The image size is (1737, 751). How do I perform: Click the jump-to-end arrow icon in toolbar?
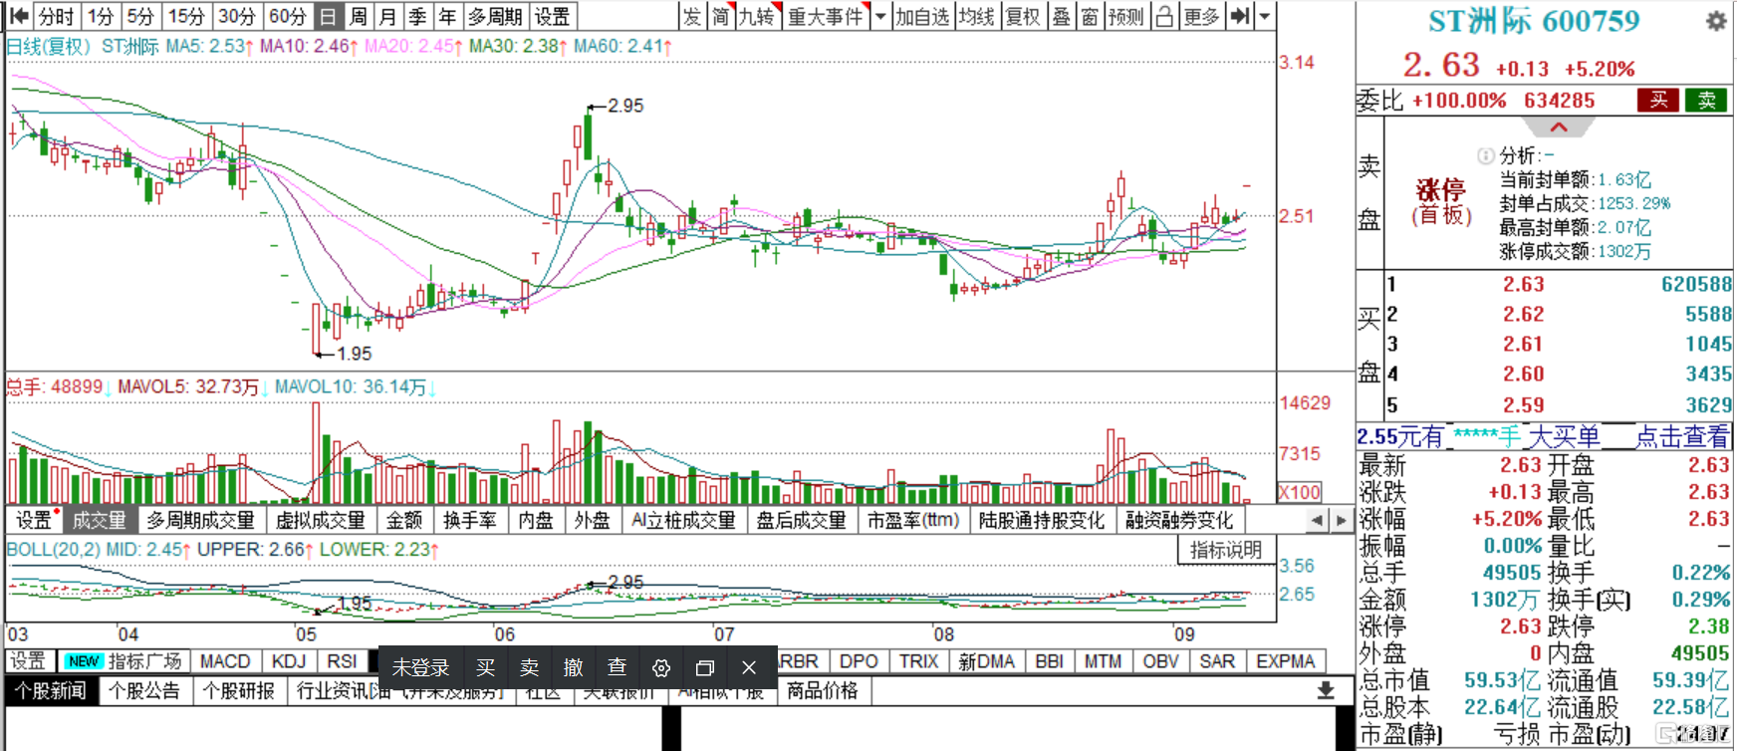click(x=1240, y=16)
